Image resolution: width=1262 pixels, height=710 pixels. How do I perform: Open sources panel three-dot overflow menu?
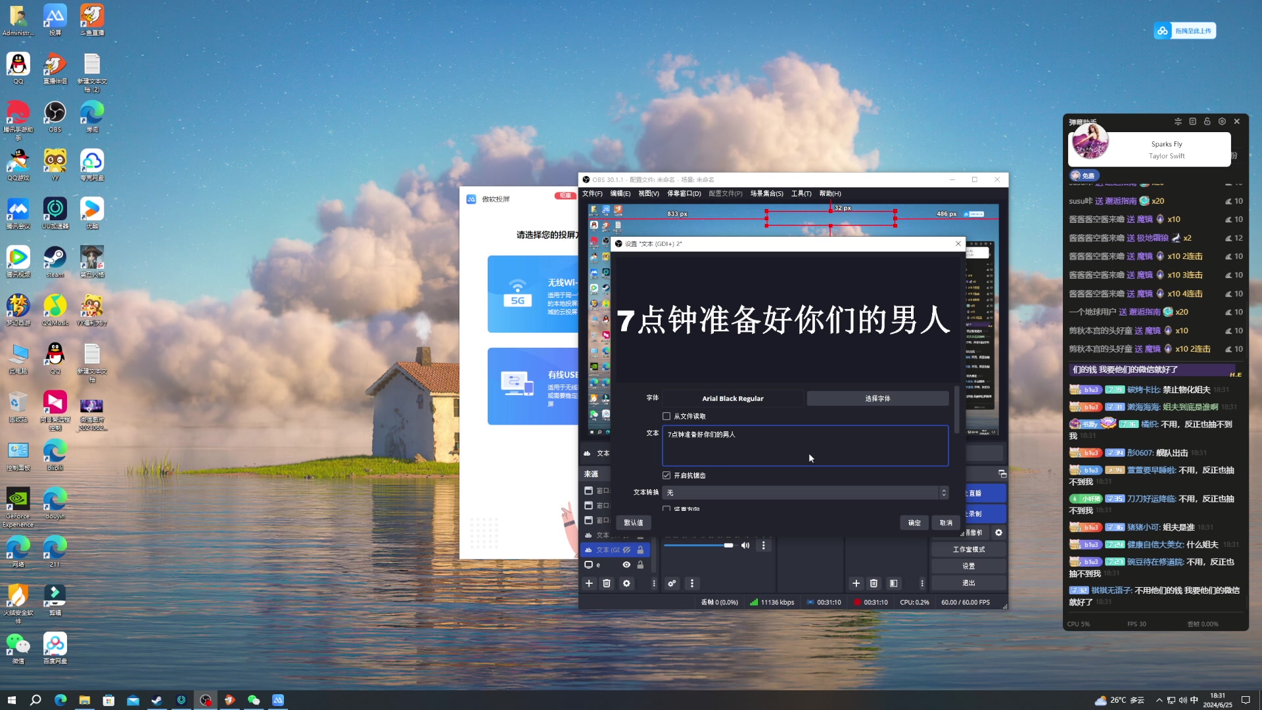pyautogui.click(x=653, y=583)
